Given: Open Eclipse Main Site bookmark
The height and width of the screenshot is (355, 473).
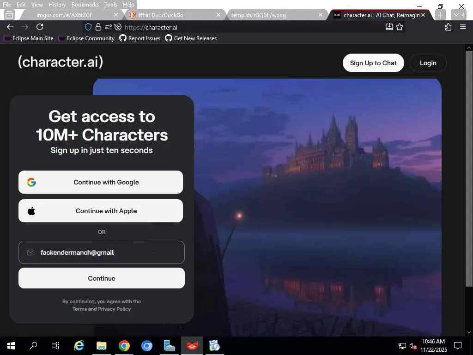Looking at the screenshot, I should (x=28, y=38).
